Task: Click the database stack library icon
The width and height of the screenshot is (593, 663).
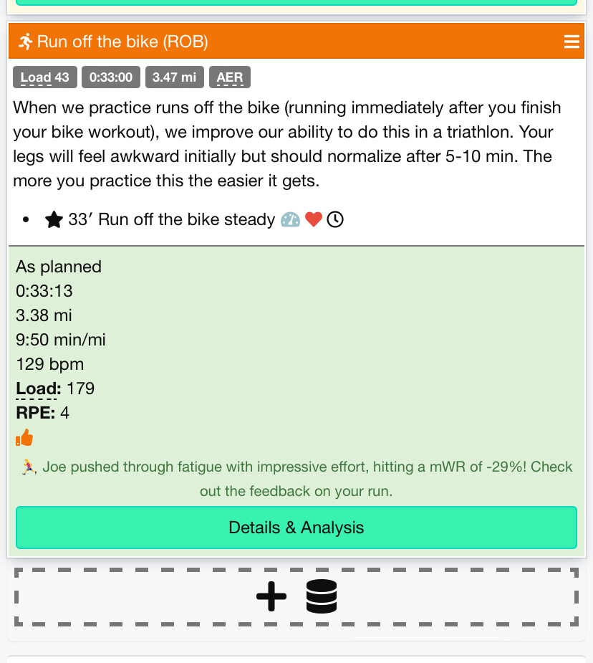Action: (322, 596)
